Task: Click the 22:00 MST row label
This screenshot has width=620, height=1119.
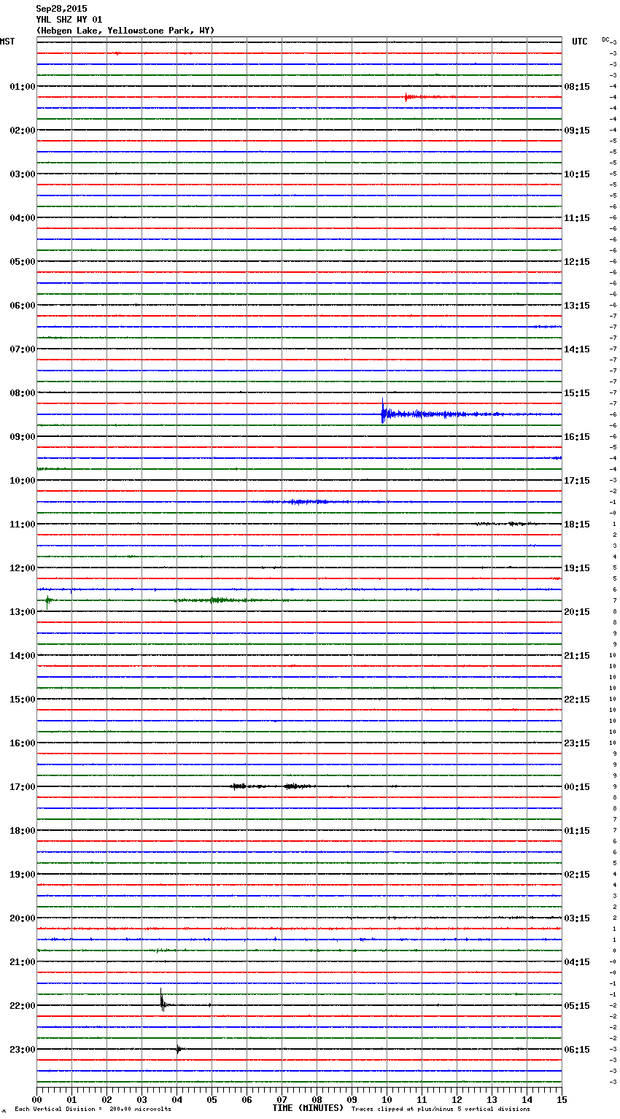Action: click(23, 1006)
